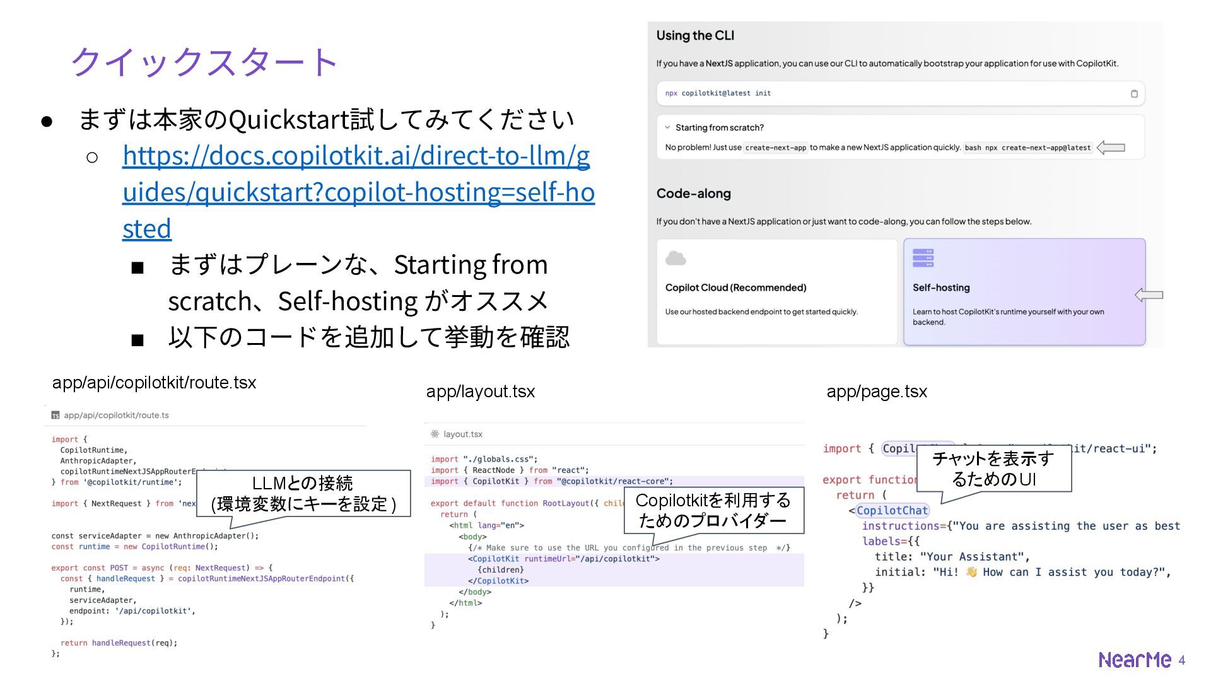Click the LLMとの接続 callout box
This screenshot has width=1211, height=681.
click(303, 494)
